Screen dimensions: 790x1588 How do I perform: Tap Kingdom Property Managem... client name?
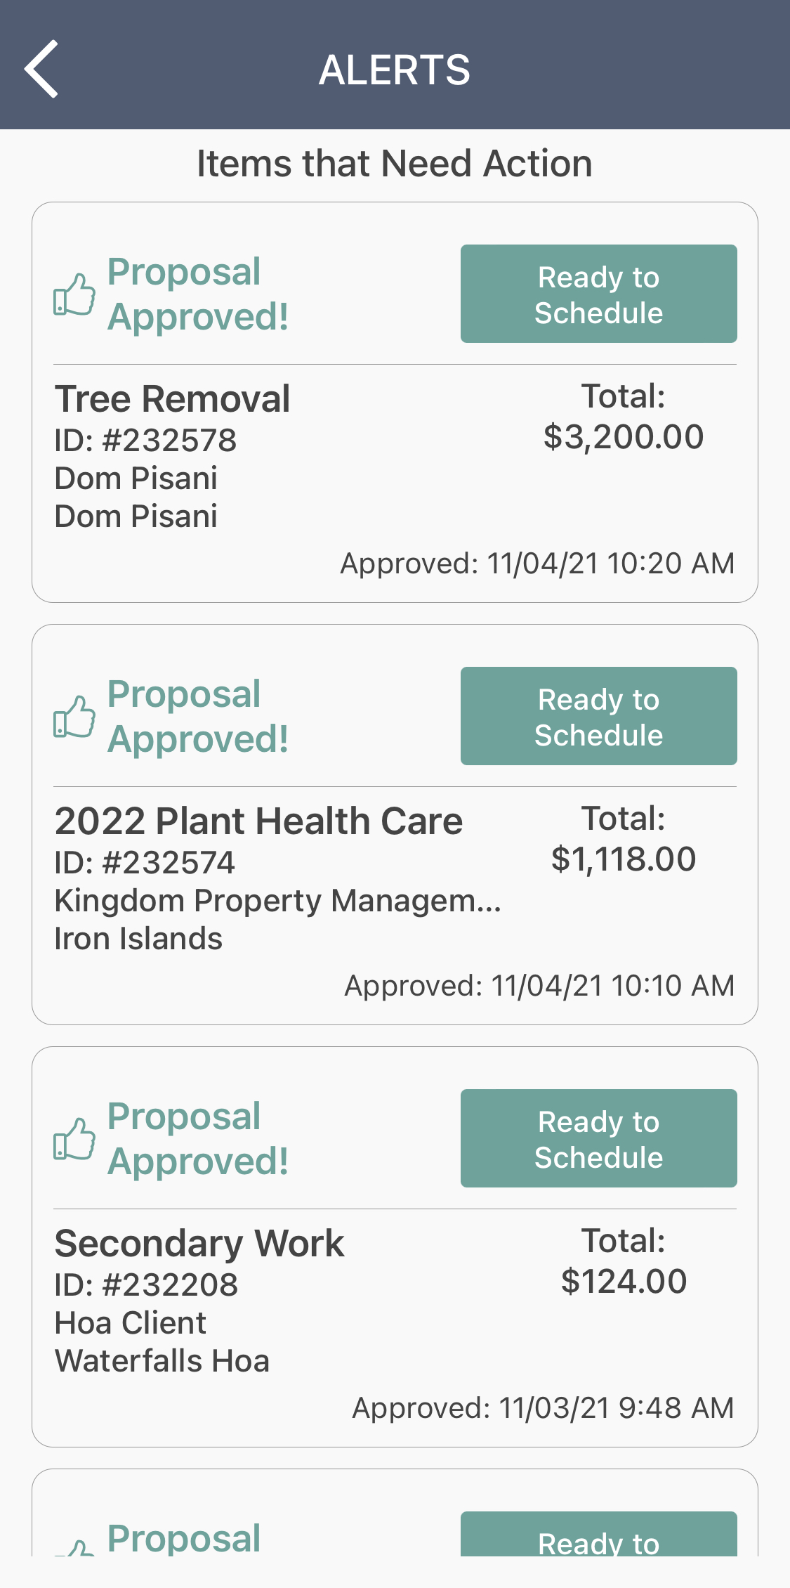pyautogui.click(x=277, y=901)
